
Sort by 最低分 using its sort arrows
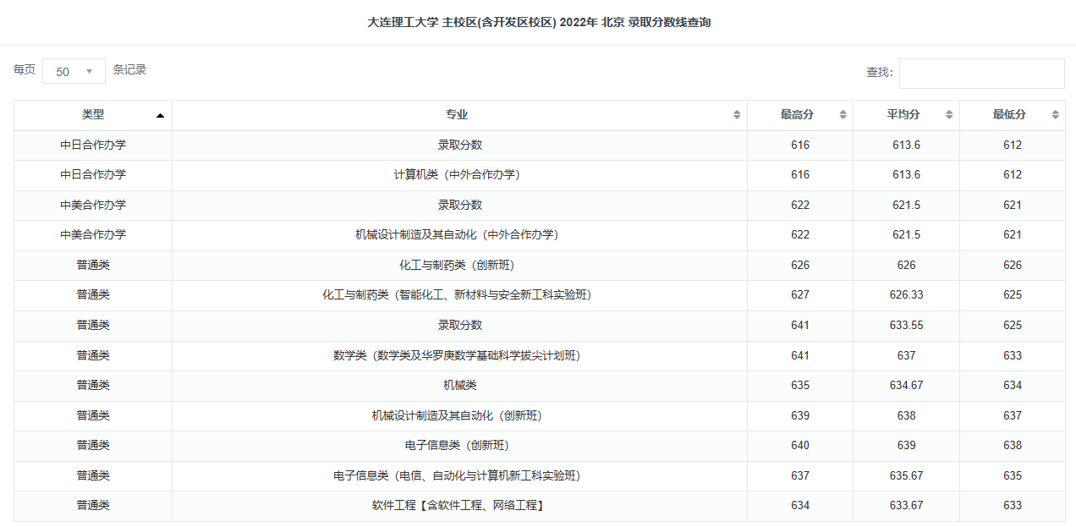pyautogui.click(x=1055, y=115)
